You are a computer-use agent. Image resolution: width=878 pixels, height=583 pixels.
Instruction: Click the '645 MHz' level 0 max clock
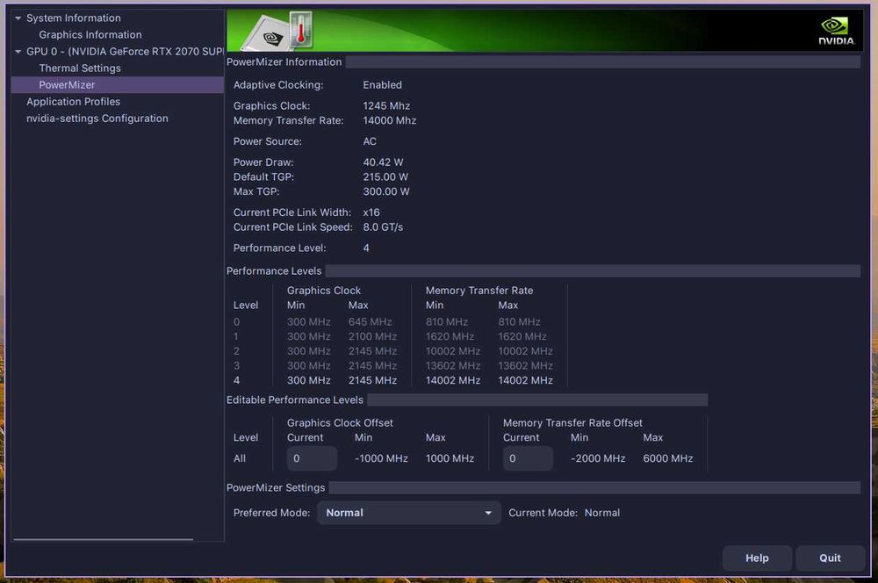371,322
